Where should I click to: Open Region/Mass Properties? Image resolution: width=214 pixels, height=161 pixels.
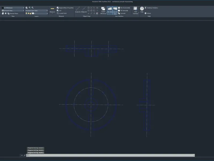[x=65, y=8]
